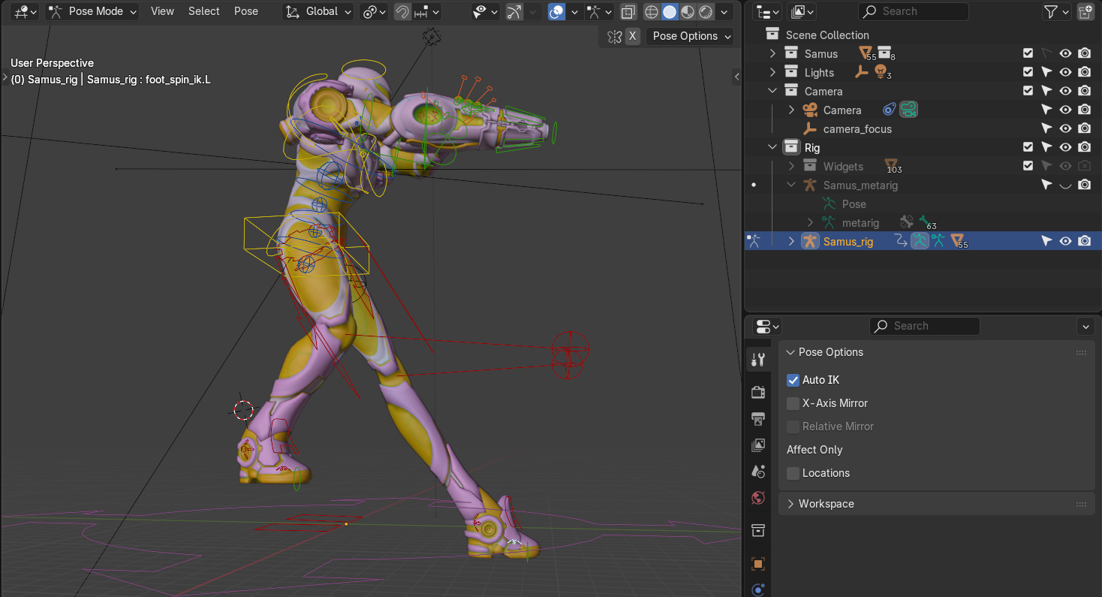Open World properties with the globe icon
1102x597 pixels.
(758, 498)
